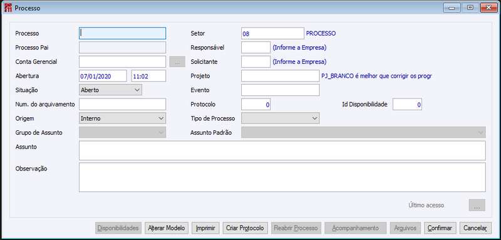This screenshot has width=501, height=240.
Task: Click inside the Observação text area
Action: pyautogui.click(x=282, y=177)
